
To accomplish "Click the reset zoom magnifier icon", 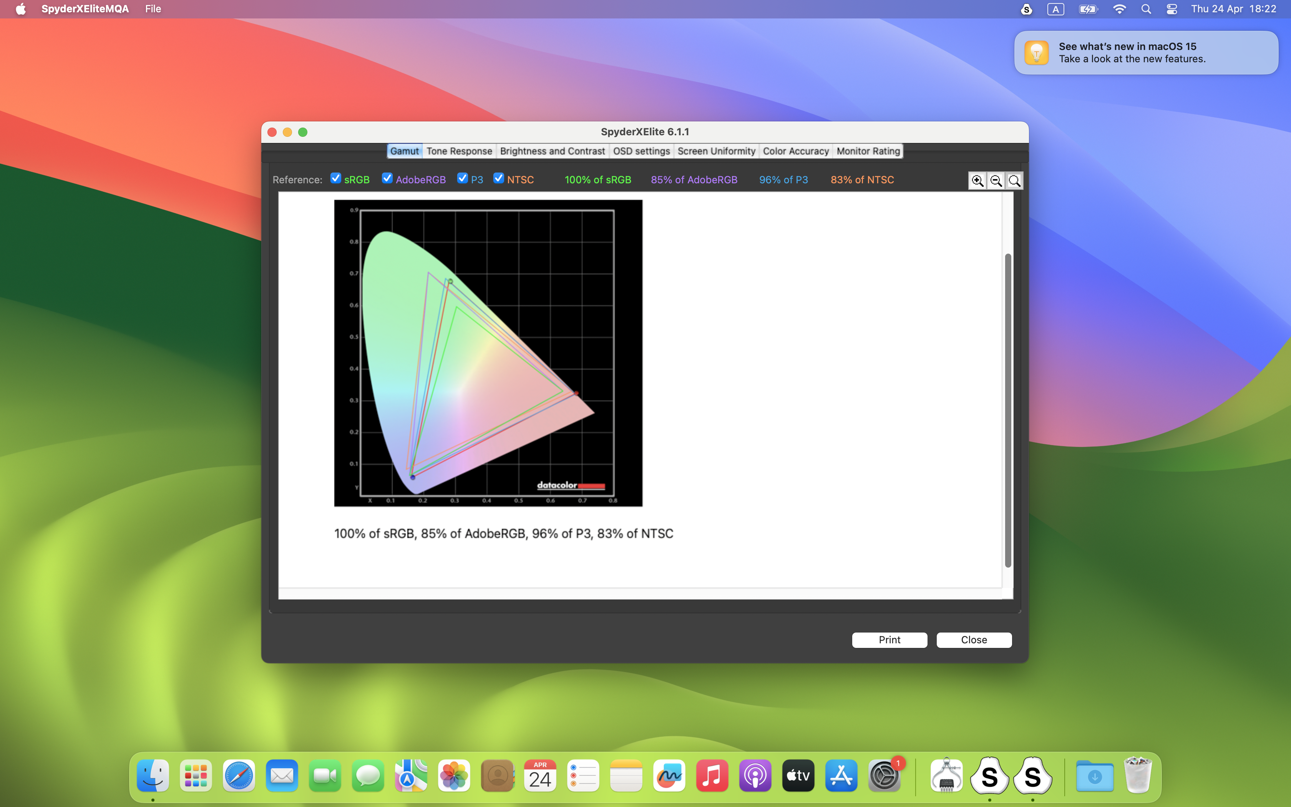I will (x=1014, y=180).
